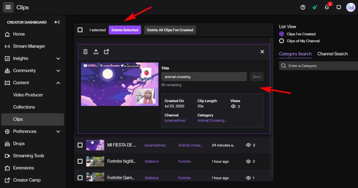The width and height of the screenshot is (358, 188).
Task: Expand the Preferences menu chevron
Action: pyautogui.click(x=58, y=131)
